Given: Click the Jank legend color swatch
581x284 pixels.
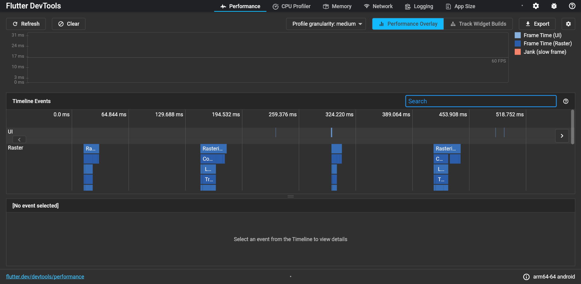Looking at the screenshot, I should coord(517,52).
